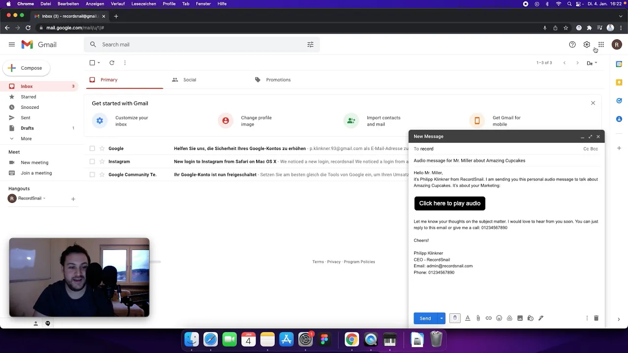
Task: Click the RecordSnail extension button in compose toolbar
Action: point(455,318)
